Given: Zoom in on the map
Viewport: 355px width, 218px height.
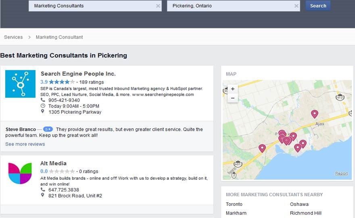Looking at the screenshot, I should click(233, 89).
